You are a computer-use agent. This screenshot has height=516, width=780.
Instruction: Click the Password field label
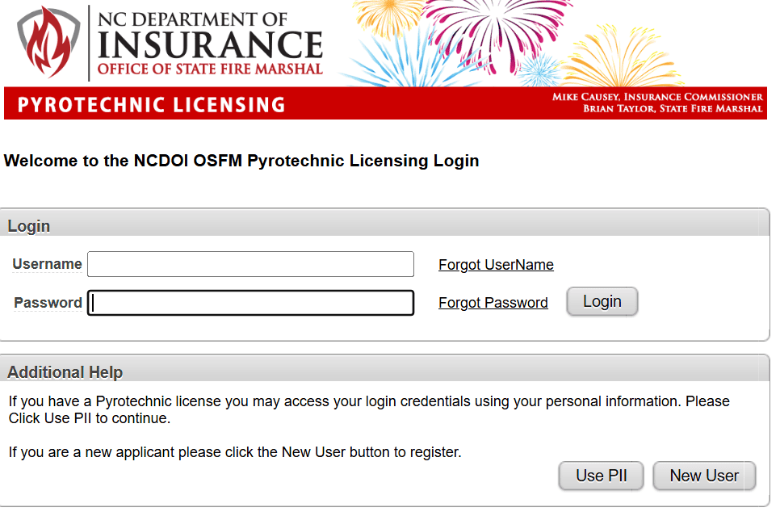(x=48, y=303)
